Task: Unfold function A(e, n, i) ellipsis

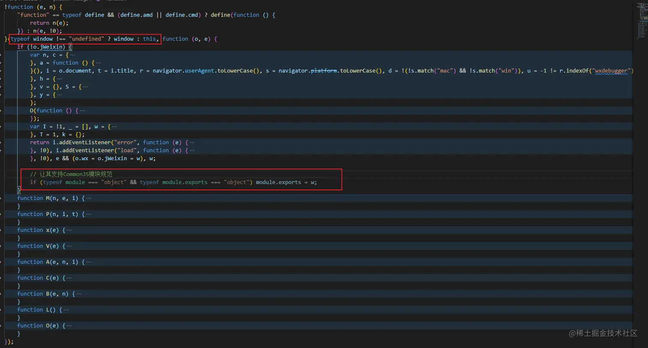Action: pyautogui.click(x=88, y=262)
